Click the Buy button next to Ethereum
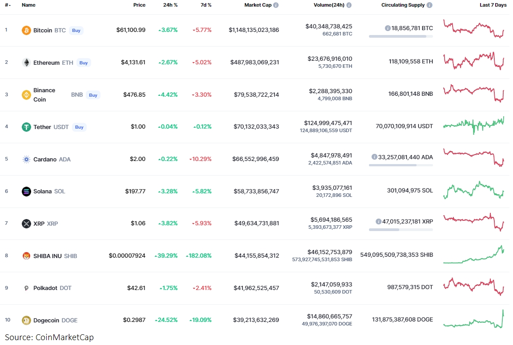 coord(84,63)
